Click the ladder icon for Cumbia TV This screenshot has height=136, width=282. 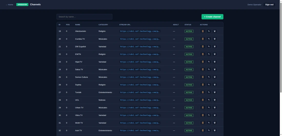[x=203, y=39]
